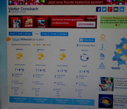The height and width of the screenshot is (109, 127).
Task: Click the Abends wind direction compass icon
Action: point(54,90)
